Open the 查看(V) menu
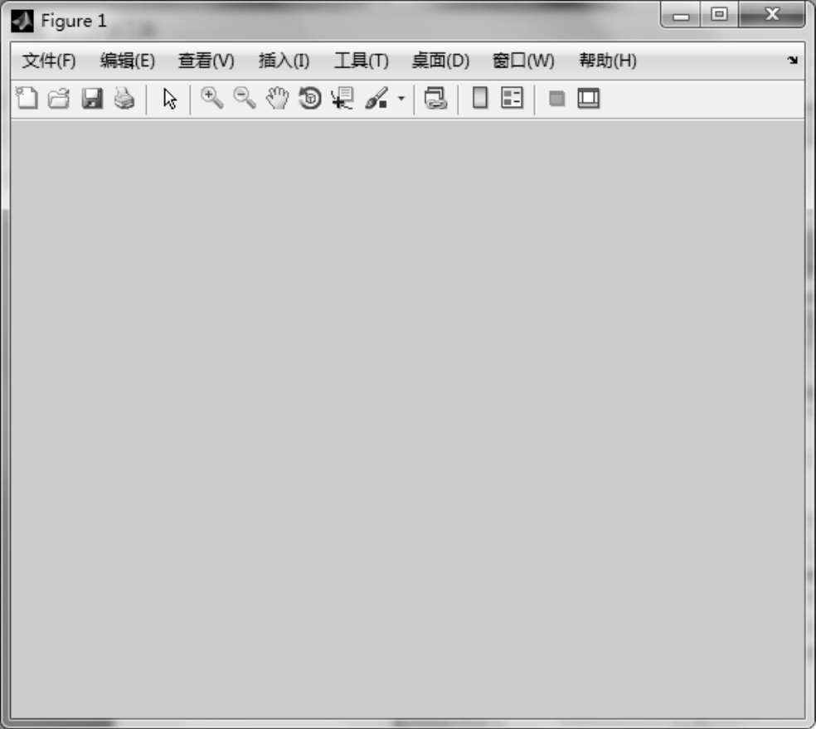Image resolution: width=816 pixels, height=729 pixels. point(206,61)
